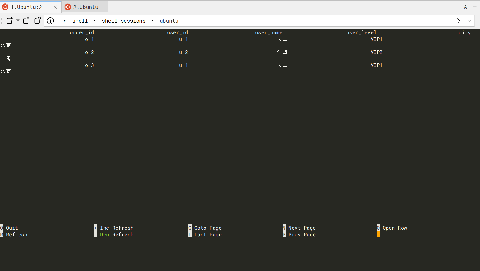Switch to the 2.Ubuntu tab
Viewport: 480px width, 271px height.
(x=85, y=7)
